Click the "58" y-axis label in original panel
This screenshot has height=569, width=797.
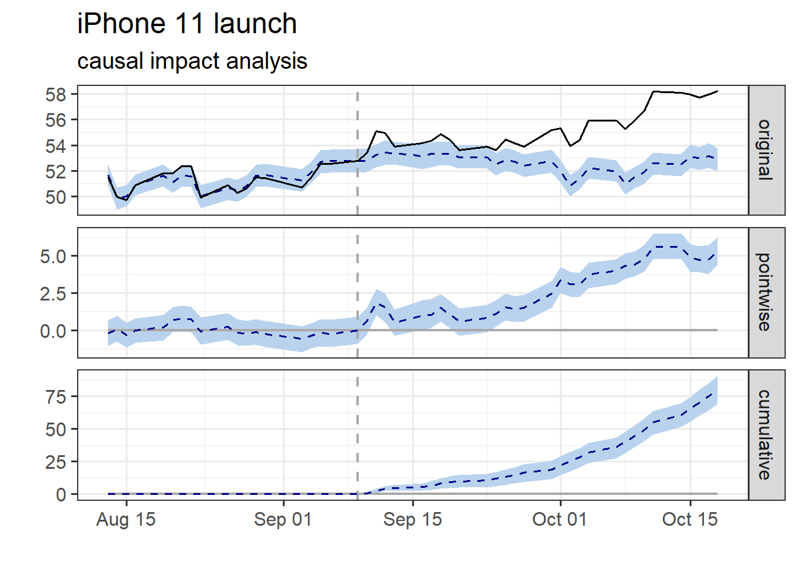[x=56, y=94]
